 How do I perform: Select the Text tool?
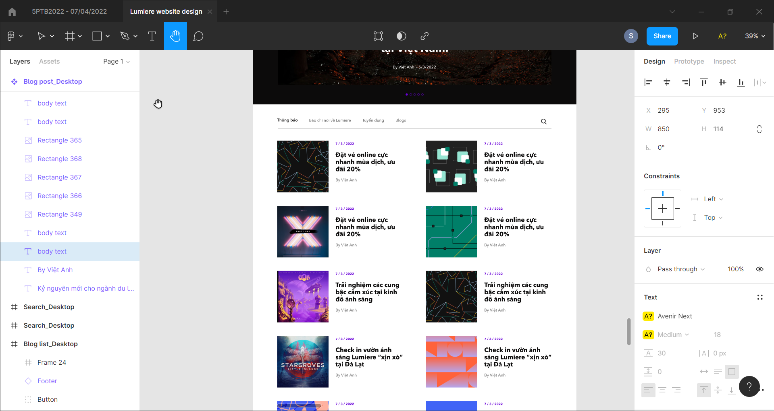click(152, 36)
